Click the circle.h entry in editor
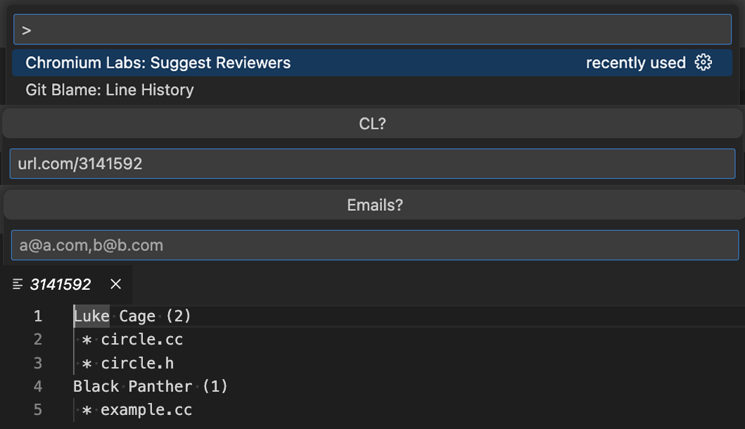 [137, 364]
